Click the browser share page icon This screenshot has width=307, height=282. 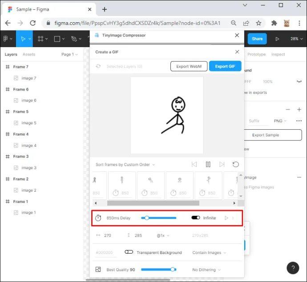pyautogui.click(x=246, y=23)
